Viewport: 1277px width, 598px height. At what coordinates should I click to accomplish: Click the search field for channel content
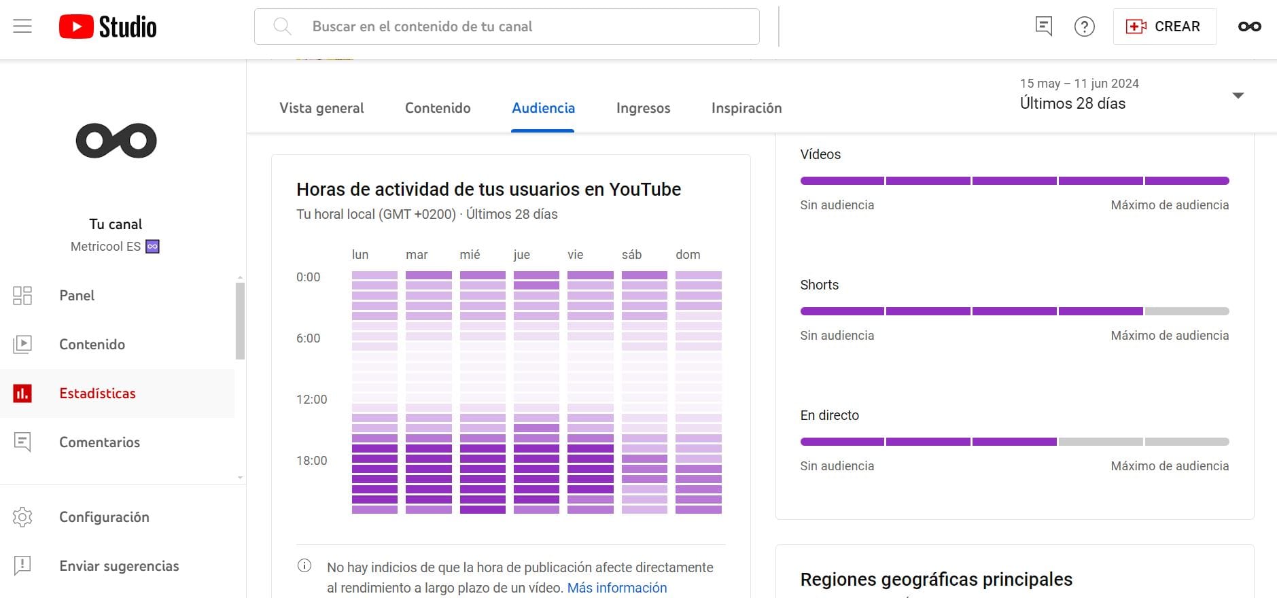pyautogui.click(x=506, y=27)
